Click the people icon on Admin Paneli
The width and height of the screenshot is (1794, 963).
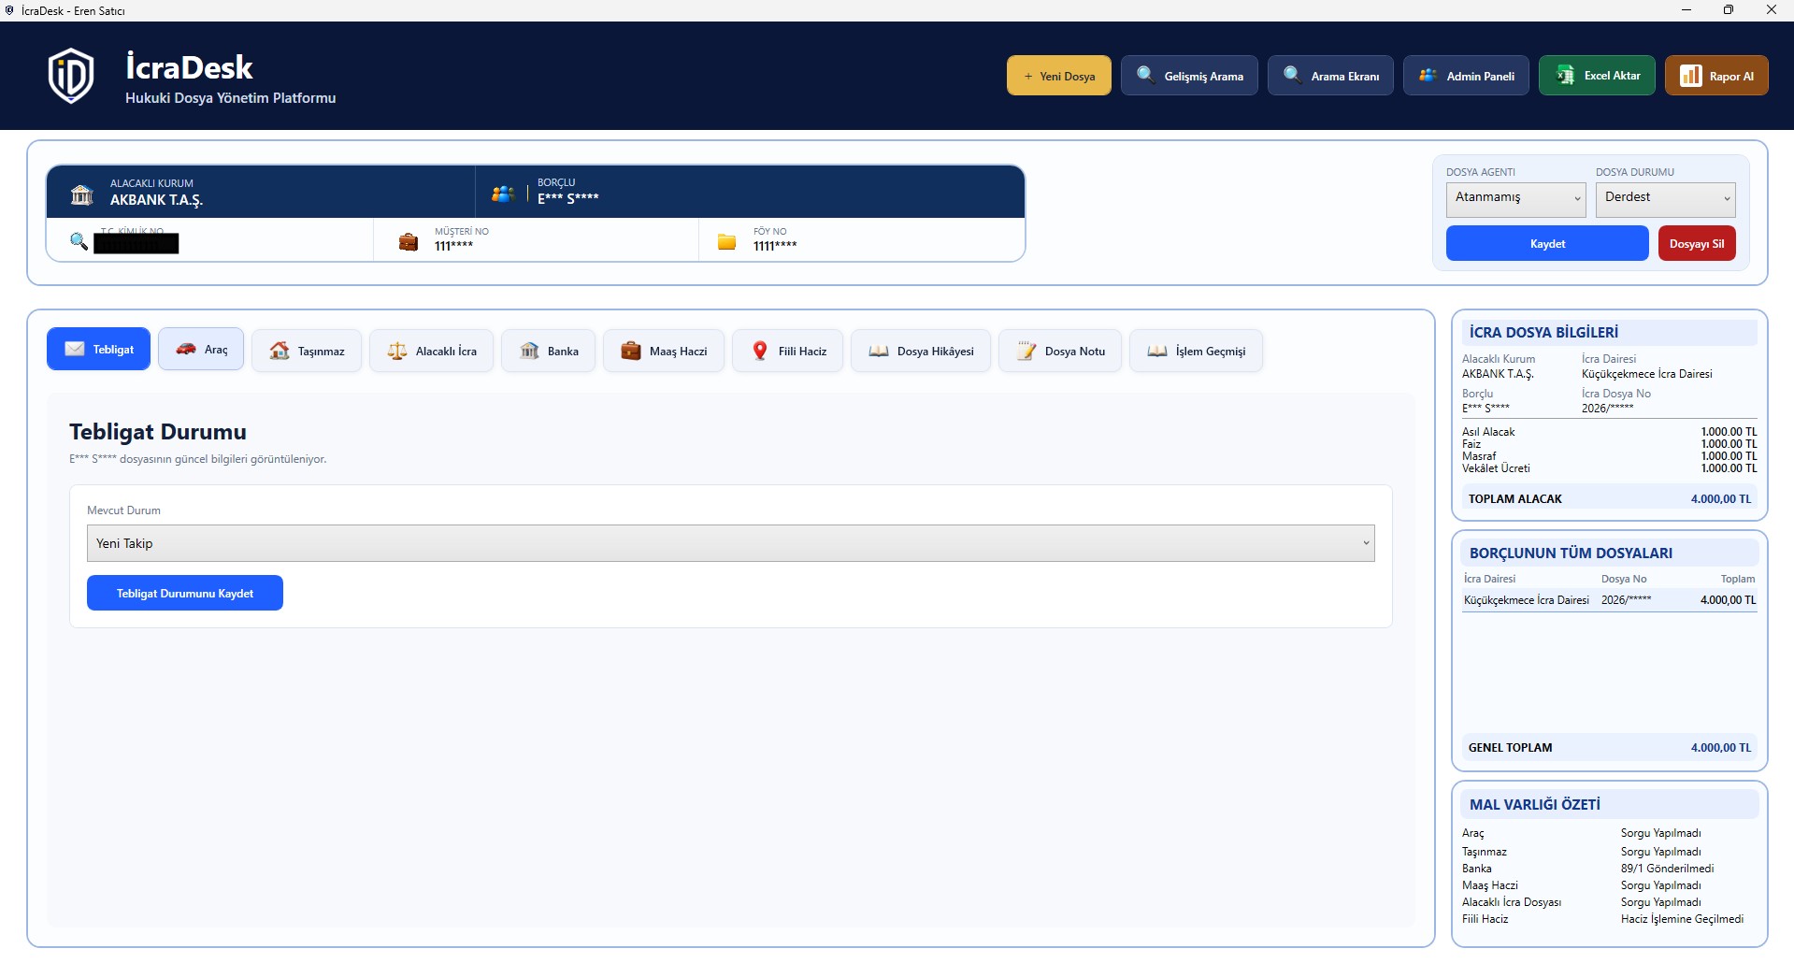coord(1428,75)
